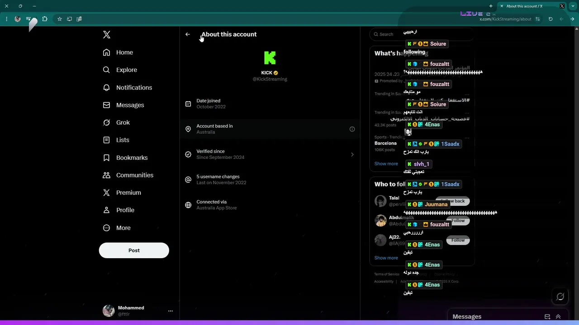Click the Verified since checkmark icon
Image resolution: width=579 pixels, height=325 pixels.
click(x=188, y=154)
